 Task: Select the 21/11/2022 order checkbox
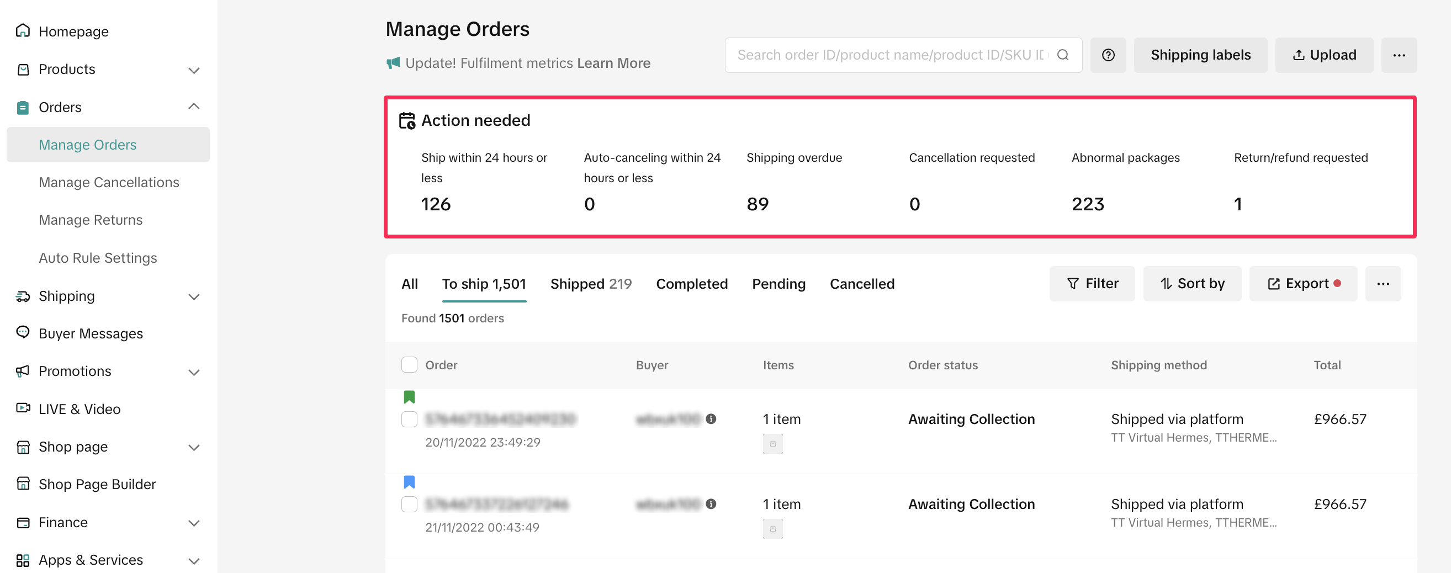pos(409,504)
